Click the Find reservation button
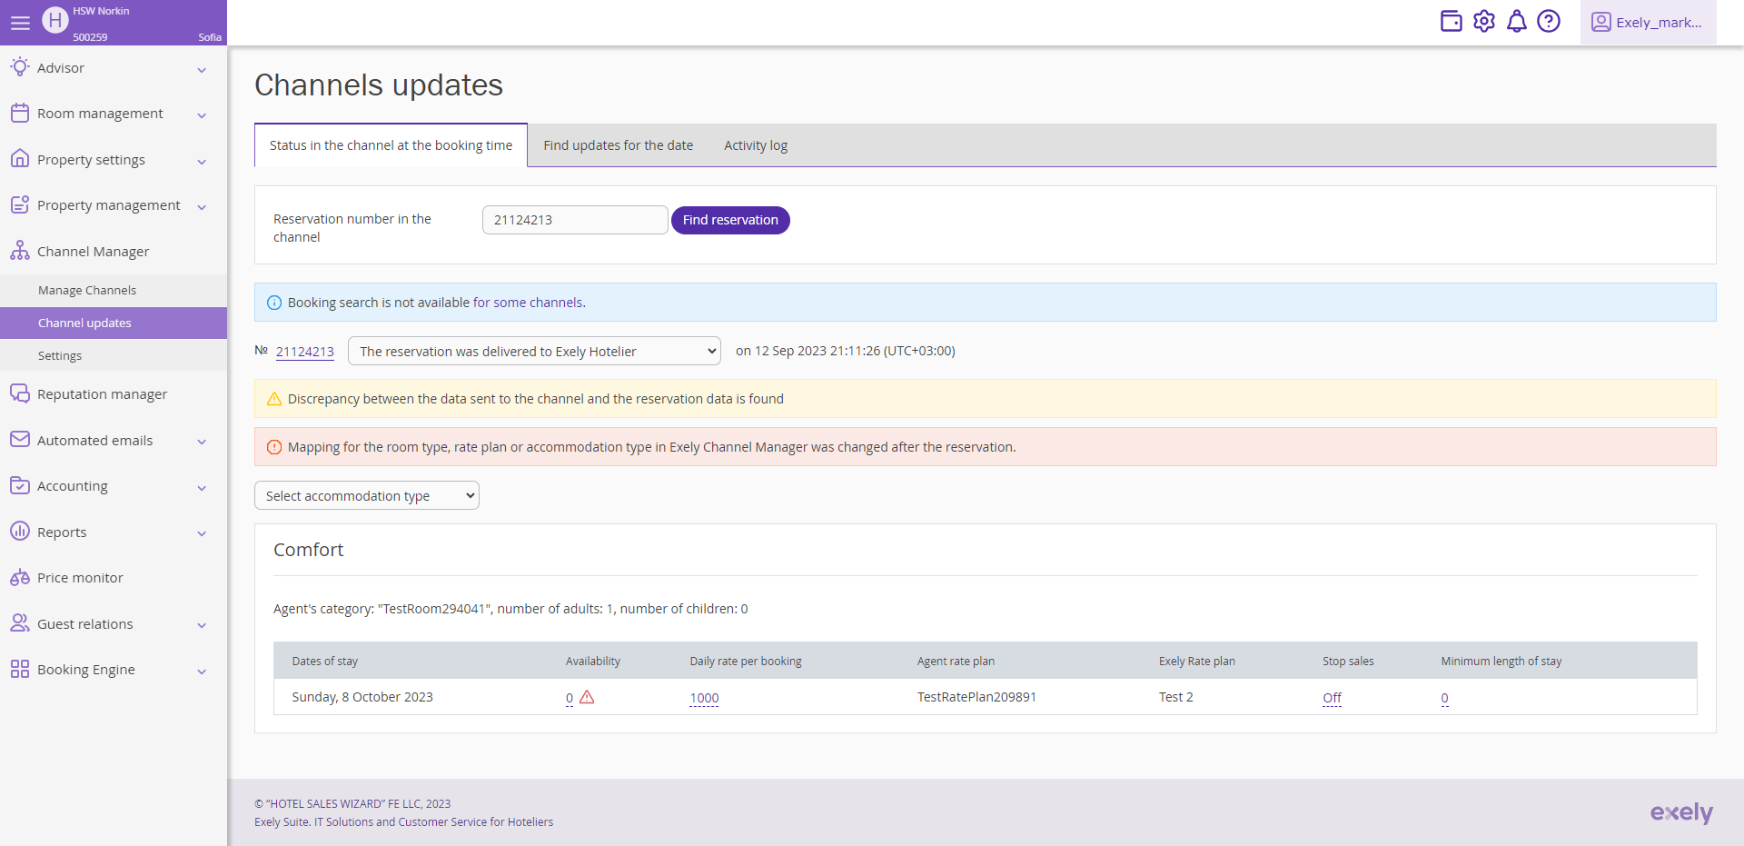 (730, 220)
